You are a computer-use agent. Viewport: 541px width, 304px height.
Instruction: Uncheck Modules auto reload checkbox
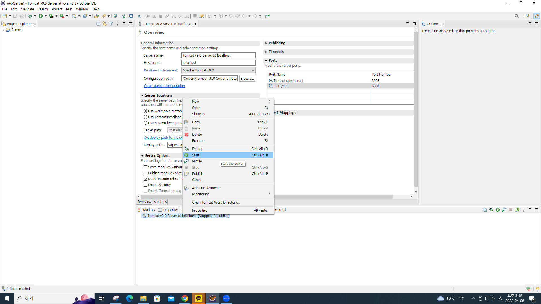coord(145,179)
